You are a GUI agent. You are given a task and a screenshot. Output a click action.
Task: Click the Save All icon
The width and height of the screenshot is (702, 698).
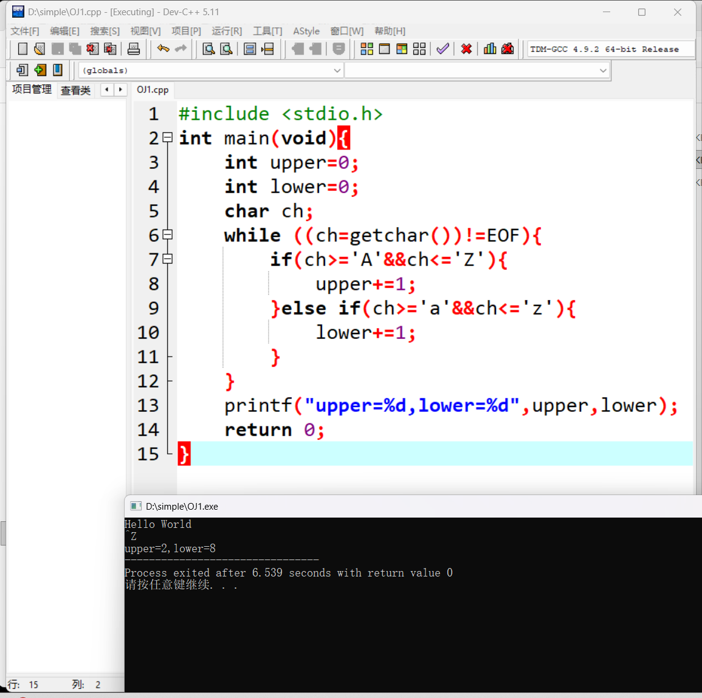click(x=75, y=49)
